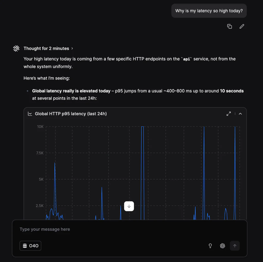Click the chevron next to "Thought for 2 minutes"
Image resolution: width=263 pixels, height=262 pixels.
pos(72,48)
